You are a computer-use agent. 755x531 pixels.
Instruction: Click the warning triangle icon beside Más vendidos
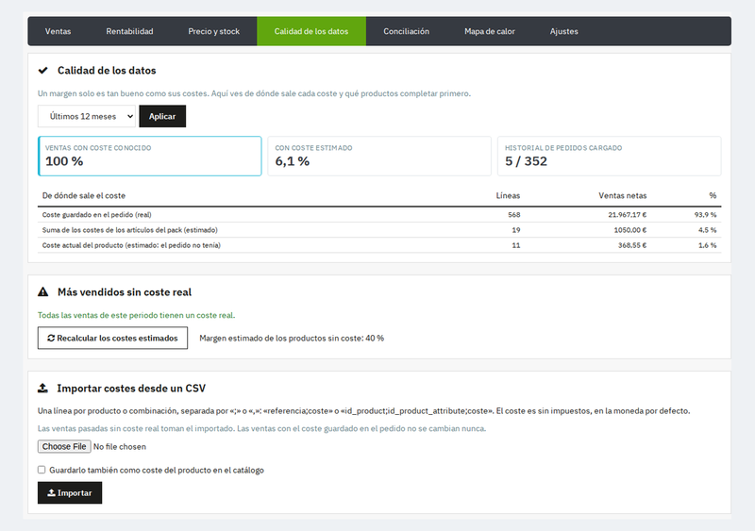click(42, 291)
